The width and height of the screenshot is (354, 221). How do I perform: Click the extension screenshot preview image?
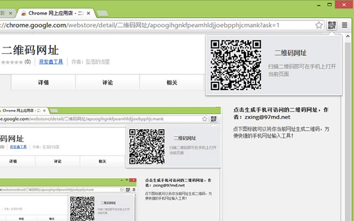[x=111, y=164]
